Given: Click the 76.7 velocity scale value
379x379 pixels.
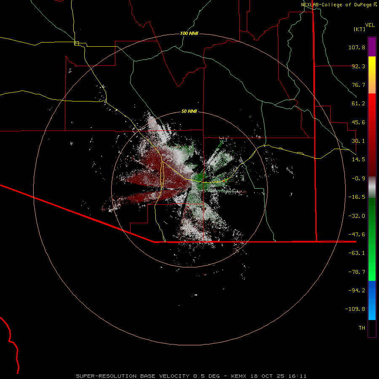Looking at the screenshot, I should point(358,85).
